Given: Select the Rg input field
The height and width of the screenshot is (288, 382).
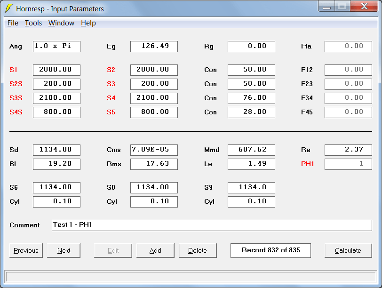Looking at the screenshot, I should coord(251,46).
